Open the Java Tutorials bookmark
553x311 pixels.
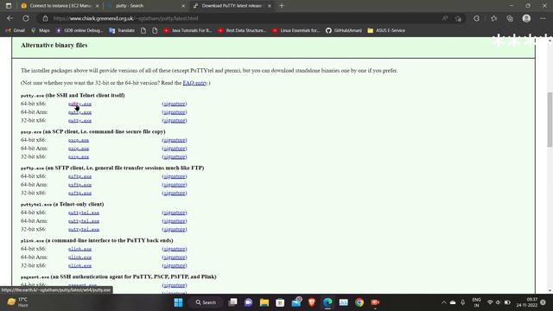point(188,31)
